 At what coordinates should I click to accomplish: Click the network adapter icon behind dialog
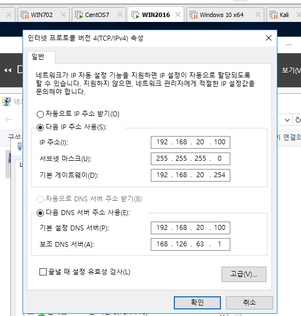coord(20,146)
